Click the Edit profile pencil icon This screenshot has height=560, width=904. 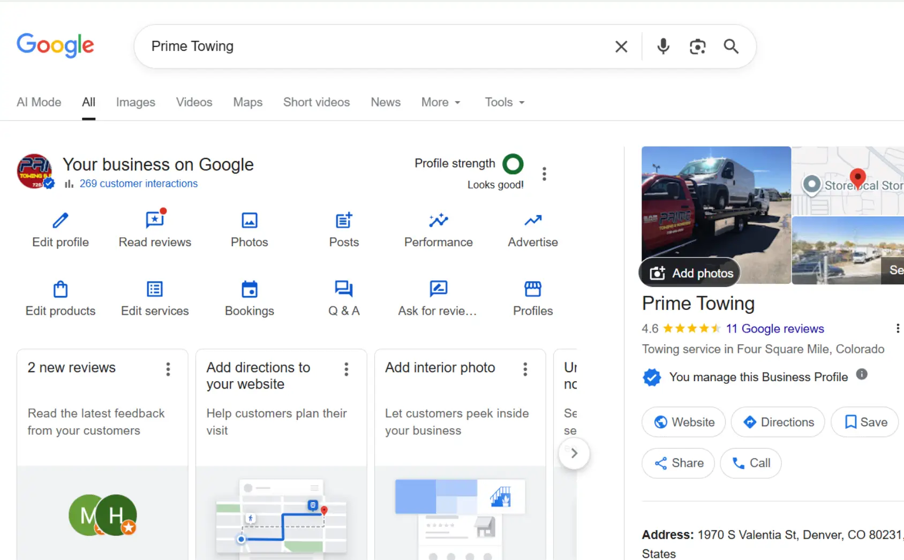(61, 221)
